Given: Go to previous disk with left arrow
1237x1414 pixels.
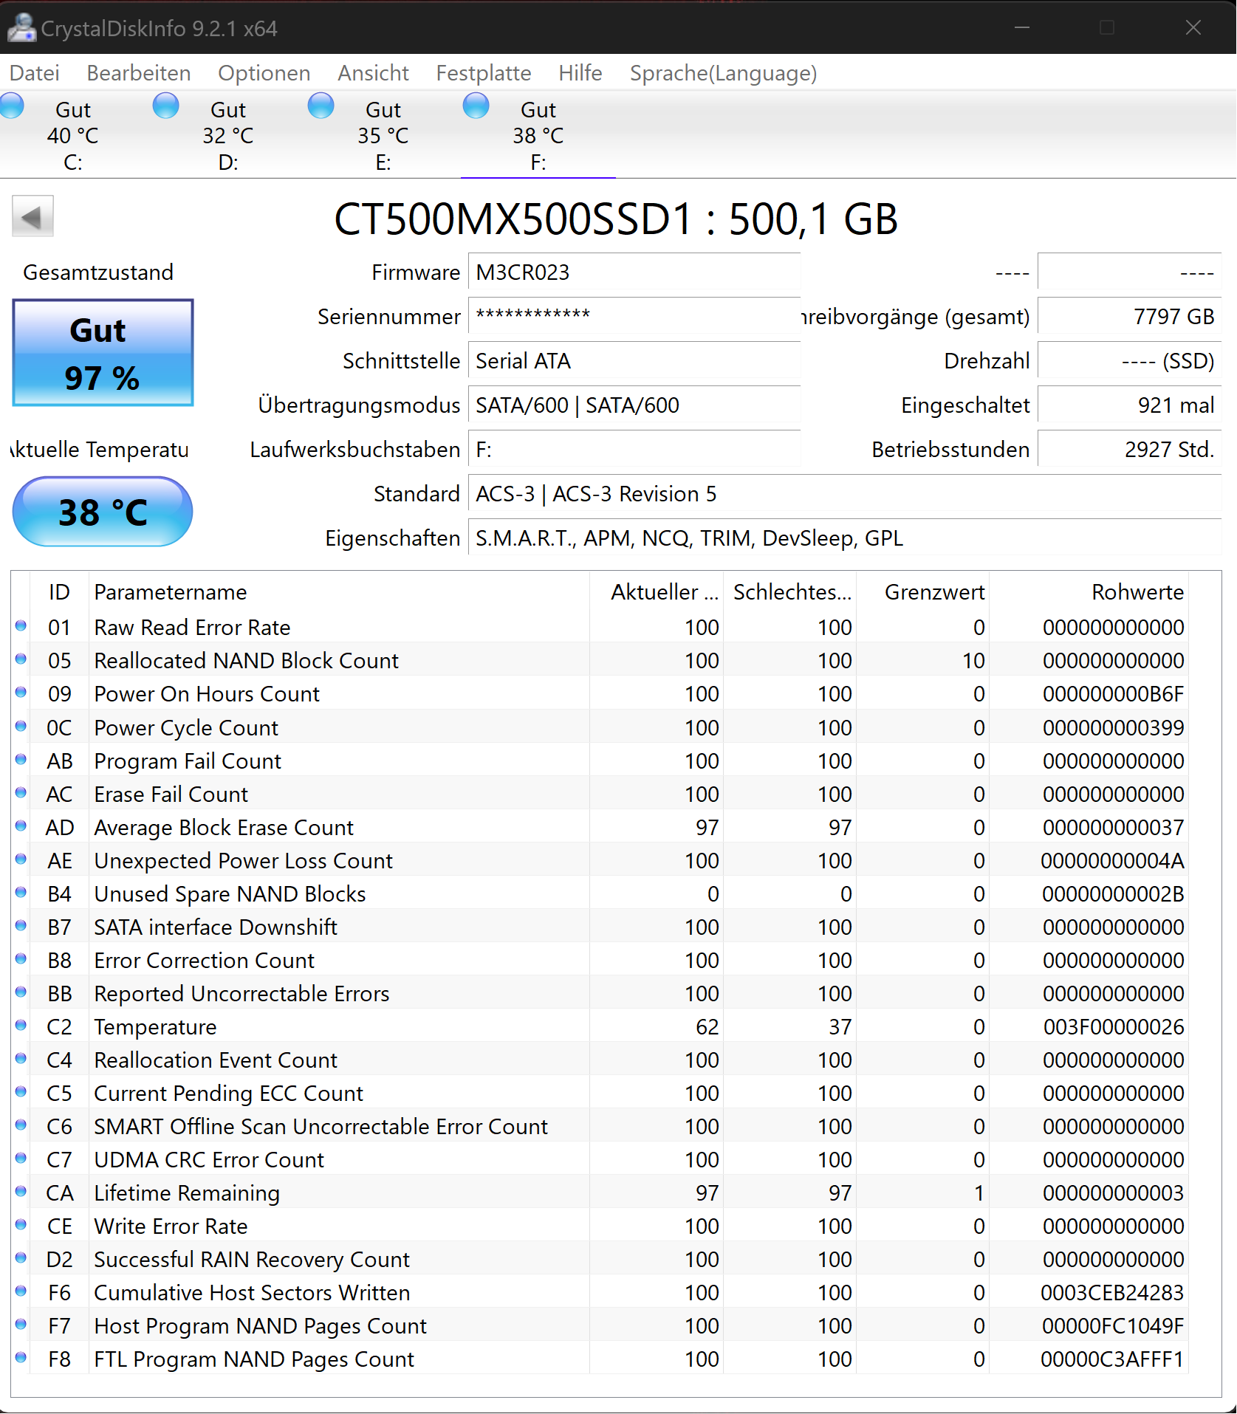Looking at the screenshot, I should click(x=32, y=216).
